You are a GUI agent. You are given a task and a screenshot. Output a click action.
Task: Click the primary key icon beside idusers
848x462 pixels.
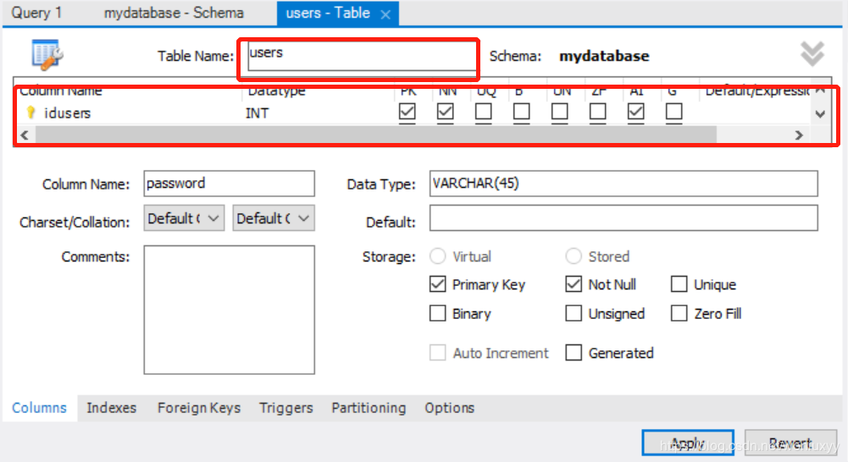click(30, 113)
